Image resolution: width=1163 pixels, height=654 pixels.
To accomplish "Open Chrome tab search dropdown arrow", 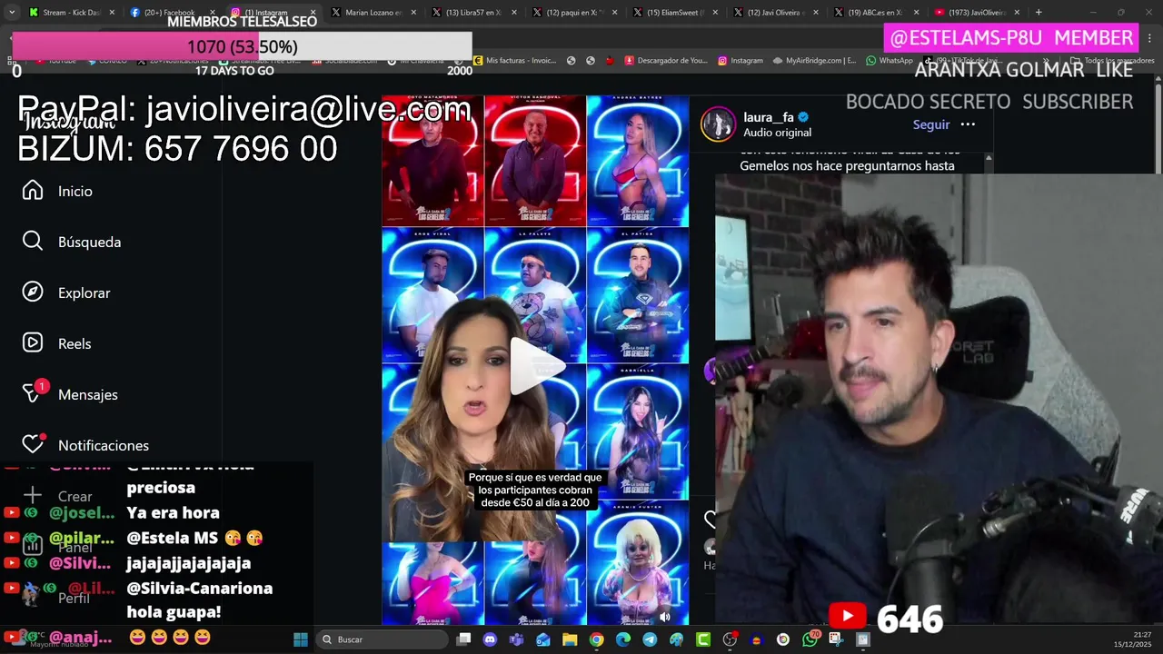I will coord(12,13).
